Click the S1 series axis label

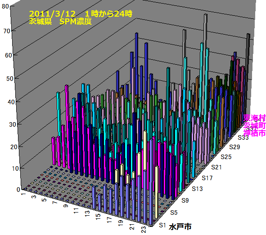point(162,225)
